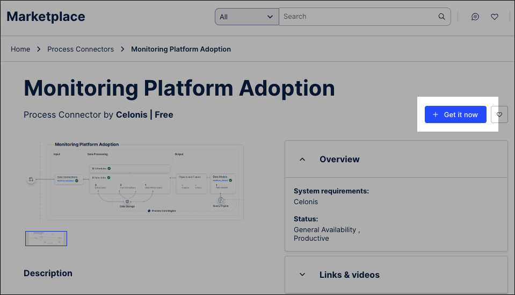Open the All category dropdown
This screenshot has height=295, width=515.
point(246,17)
